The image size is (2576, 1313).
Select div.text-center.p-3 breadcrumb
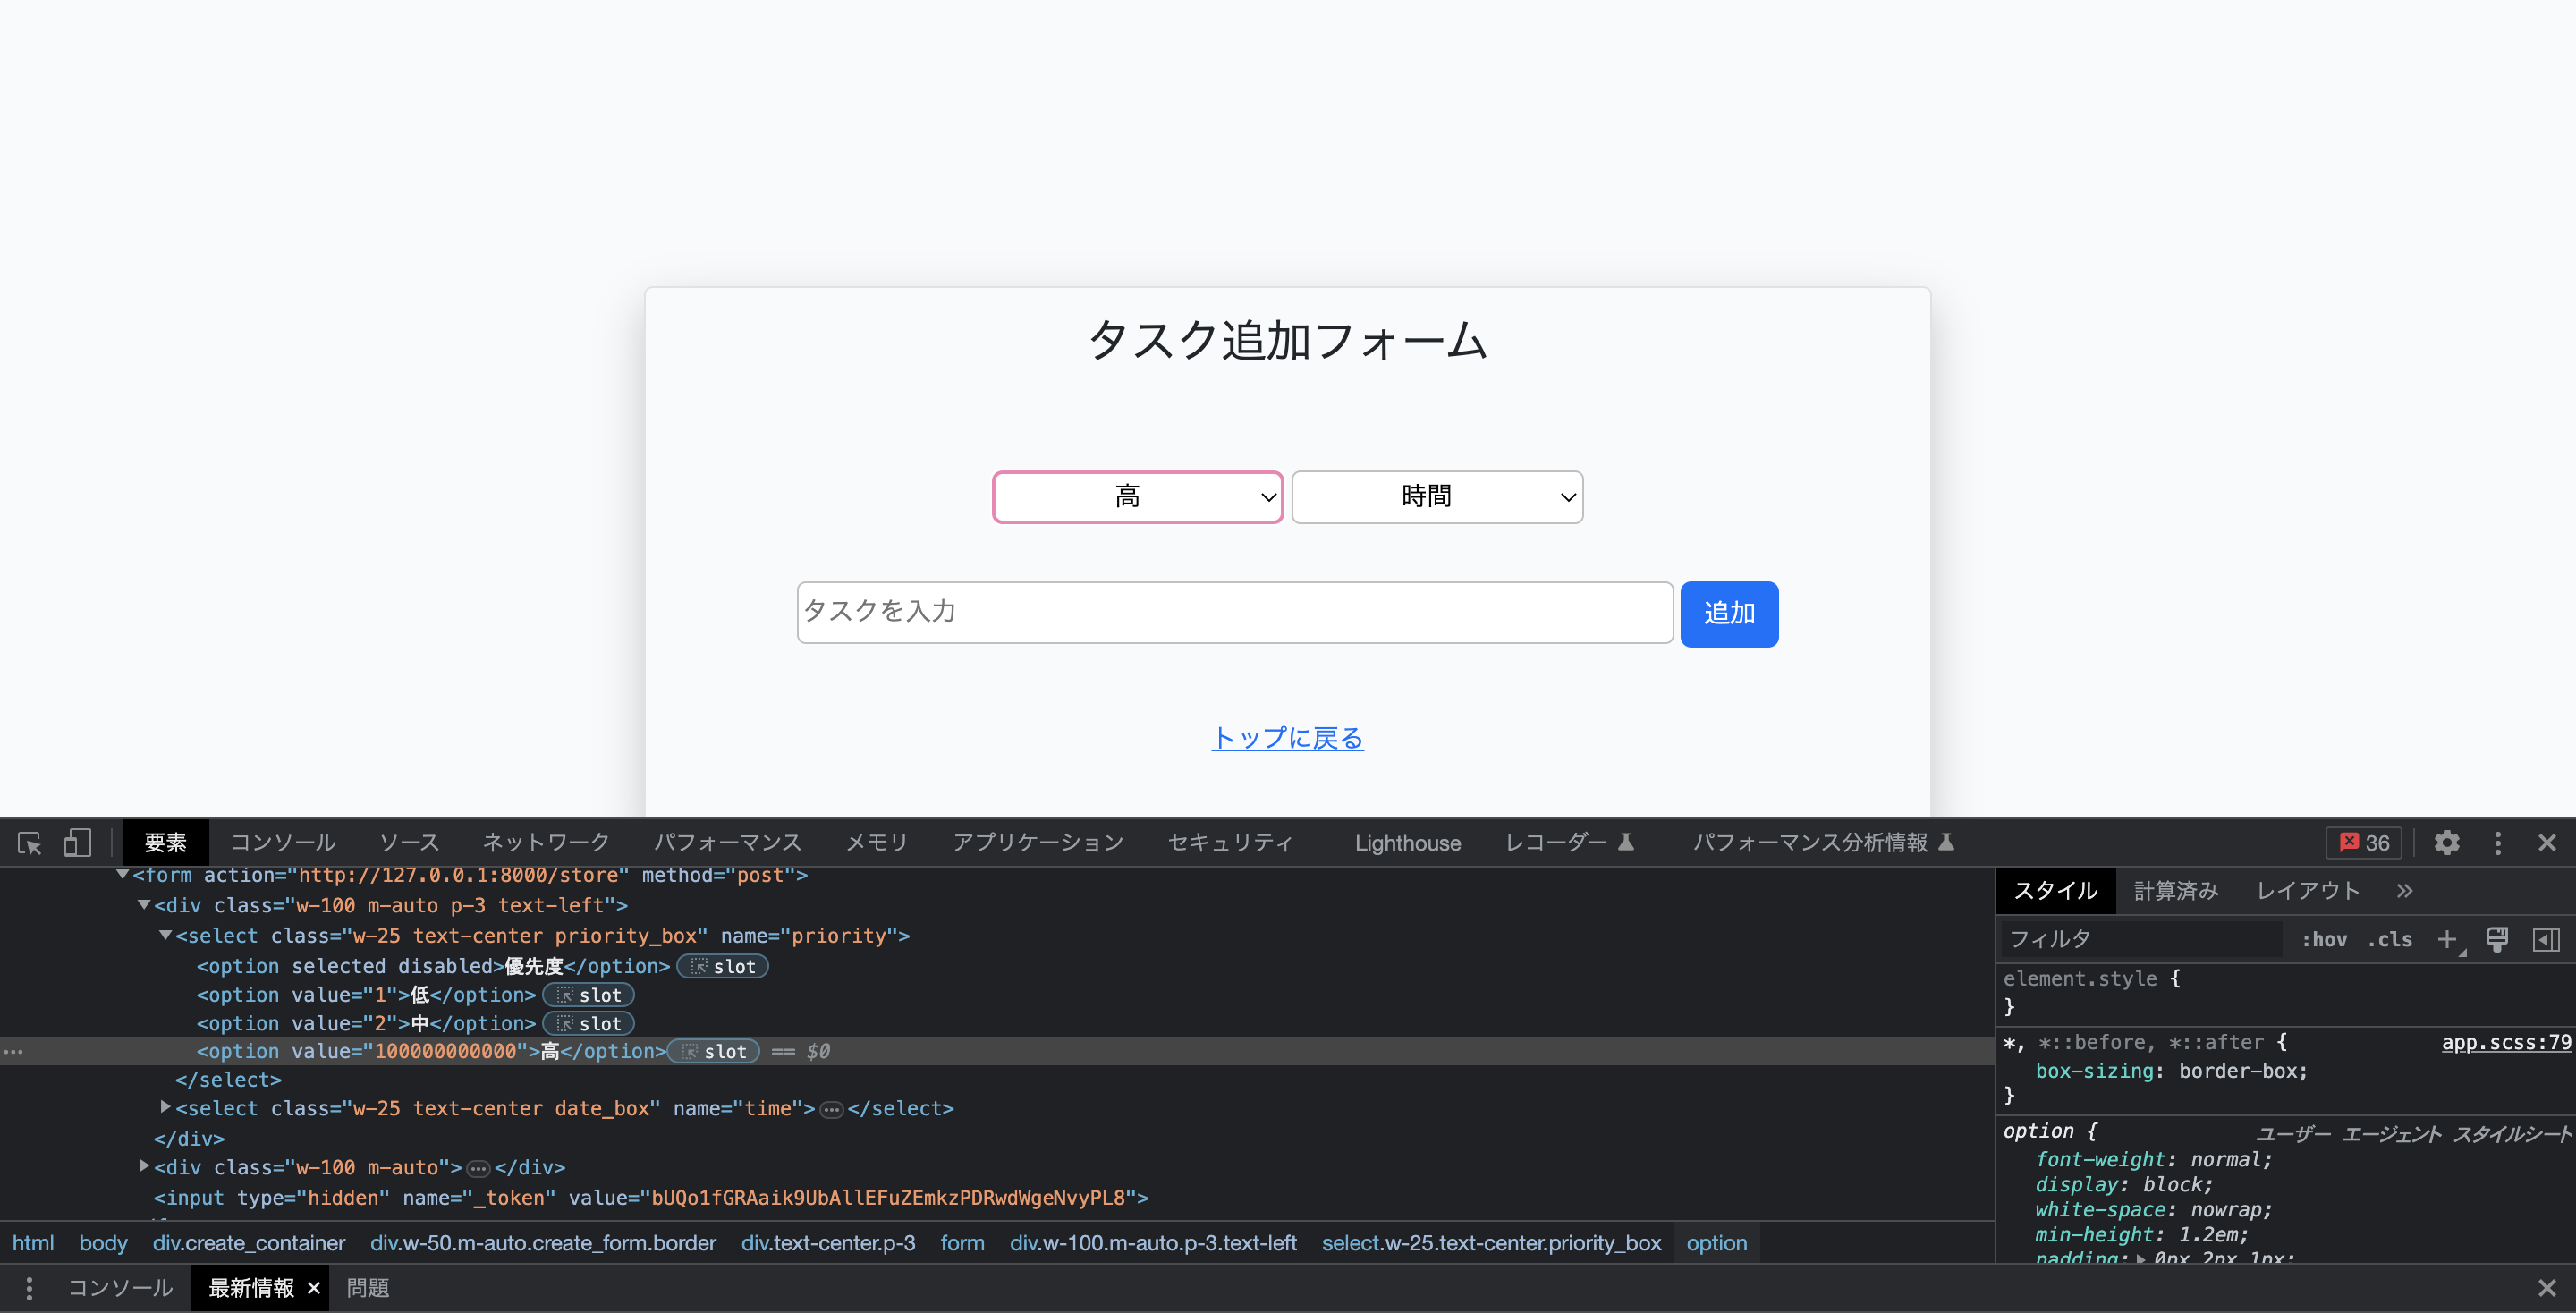pyautogui.click(x=828, y=1243)
